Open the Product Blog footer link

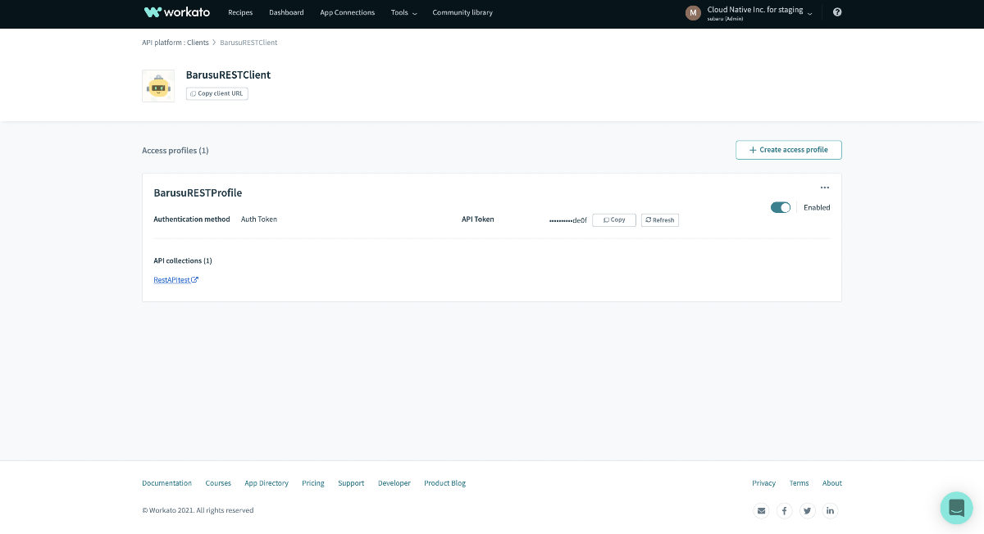pos(445,483)
